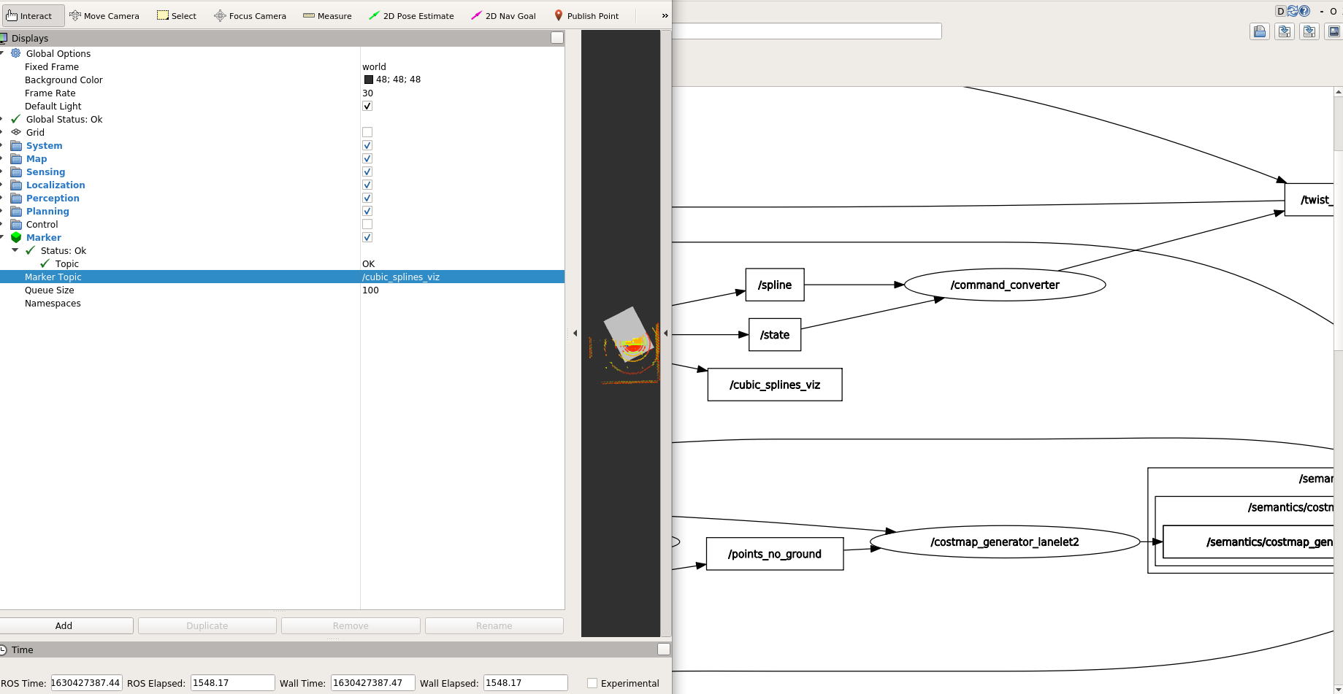
Task: Activate the Move Camera tool
Action: 104,15
